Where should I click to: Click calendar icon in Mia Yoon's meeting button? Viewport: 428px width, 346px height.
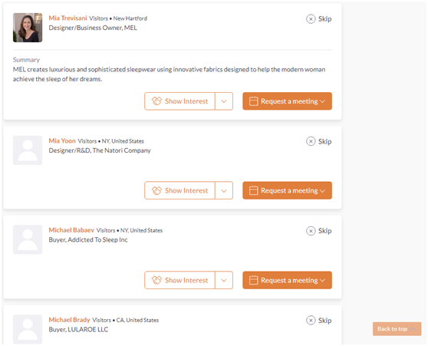pos(253,190)
